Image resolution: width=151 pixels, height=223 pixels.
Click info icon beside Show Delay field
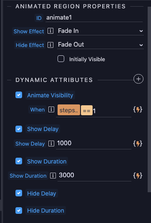coord(51,144)
